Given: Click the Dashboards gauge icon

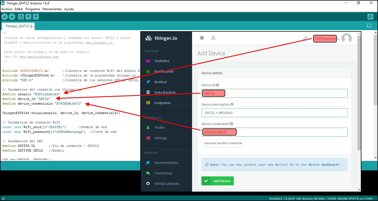Looking at the screenshot, I should pos(148,72).
